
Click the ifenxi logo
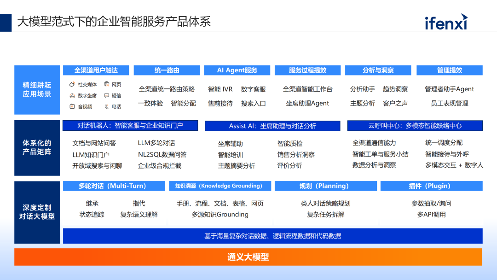click(446, 22)
